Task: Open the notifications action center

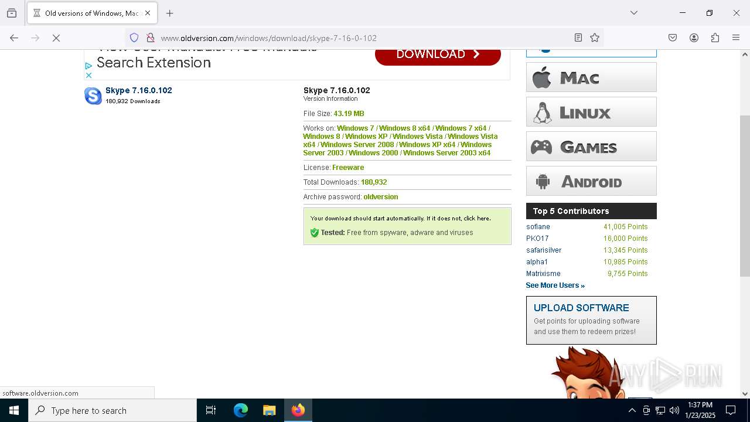Action: pos(731,410)
